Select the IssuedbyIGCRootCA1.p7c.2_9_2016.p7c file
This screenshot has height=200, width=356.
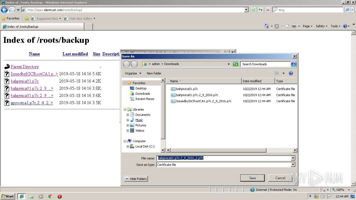(x=204, y=101)
